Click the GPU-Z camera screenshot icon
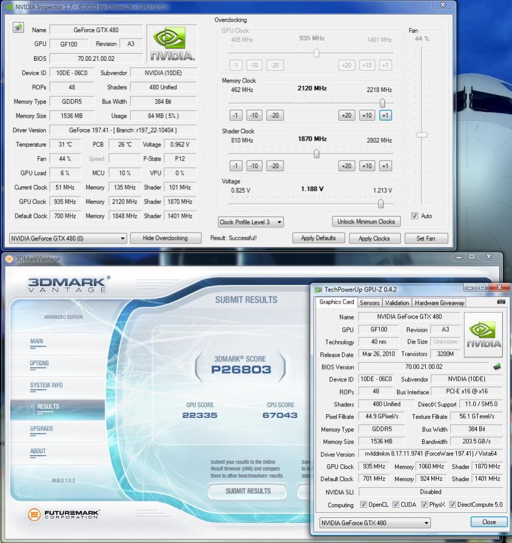512x543 pixels. click(501, 302)
